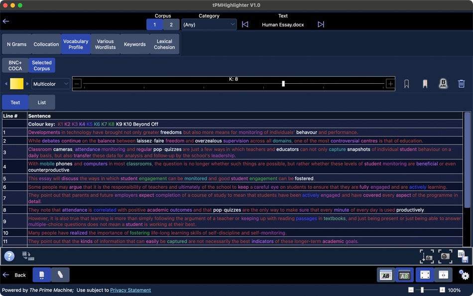Open the Vocabulary Profile tab
473x296 pixels.
[76, 44]
